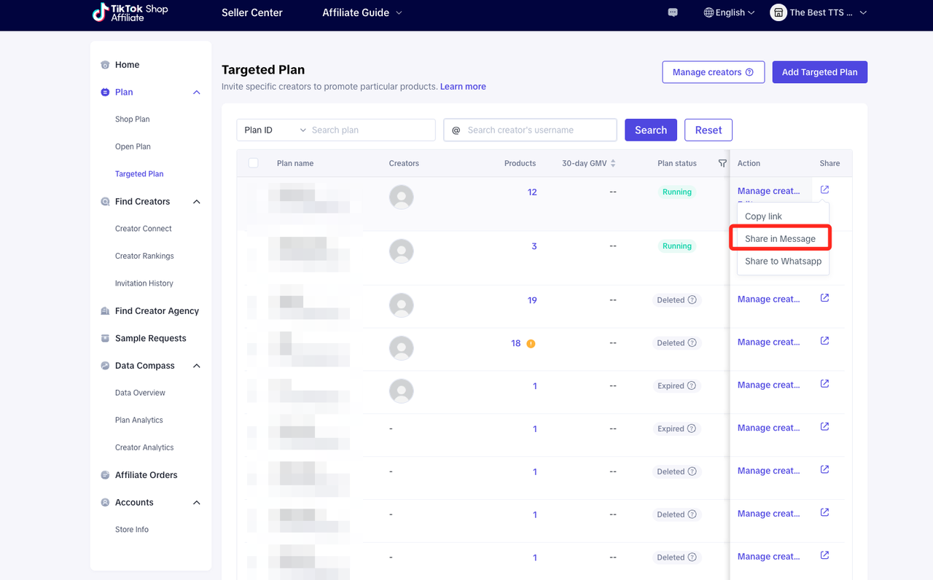The width and height of the screenshot is (933, 580).
Task: Choose Share to Whatsapp option
Action: [x=783, y=261]
